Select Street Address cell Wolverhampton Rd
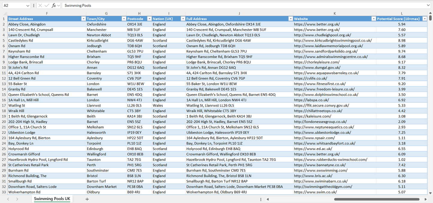 [47, 192]
